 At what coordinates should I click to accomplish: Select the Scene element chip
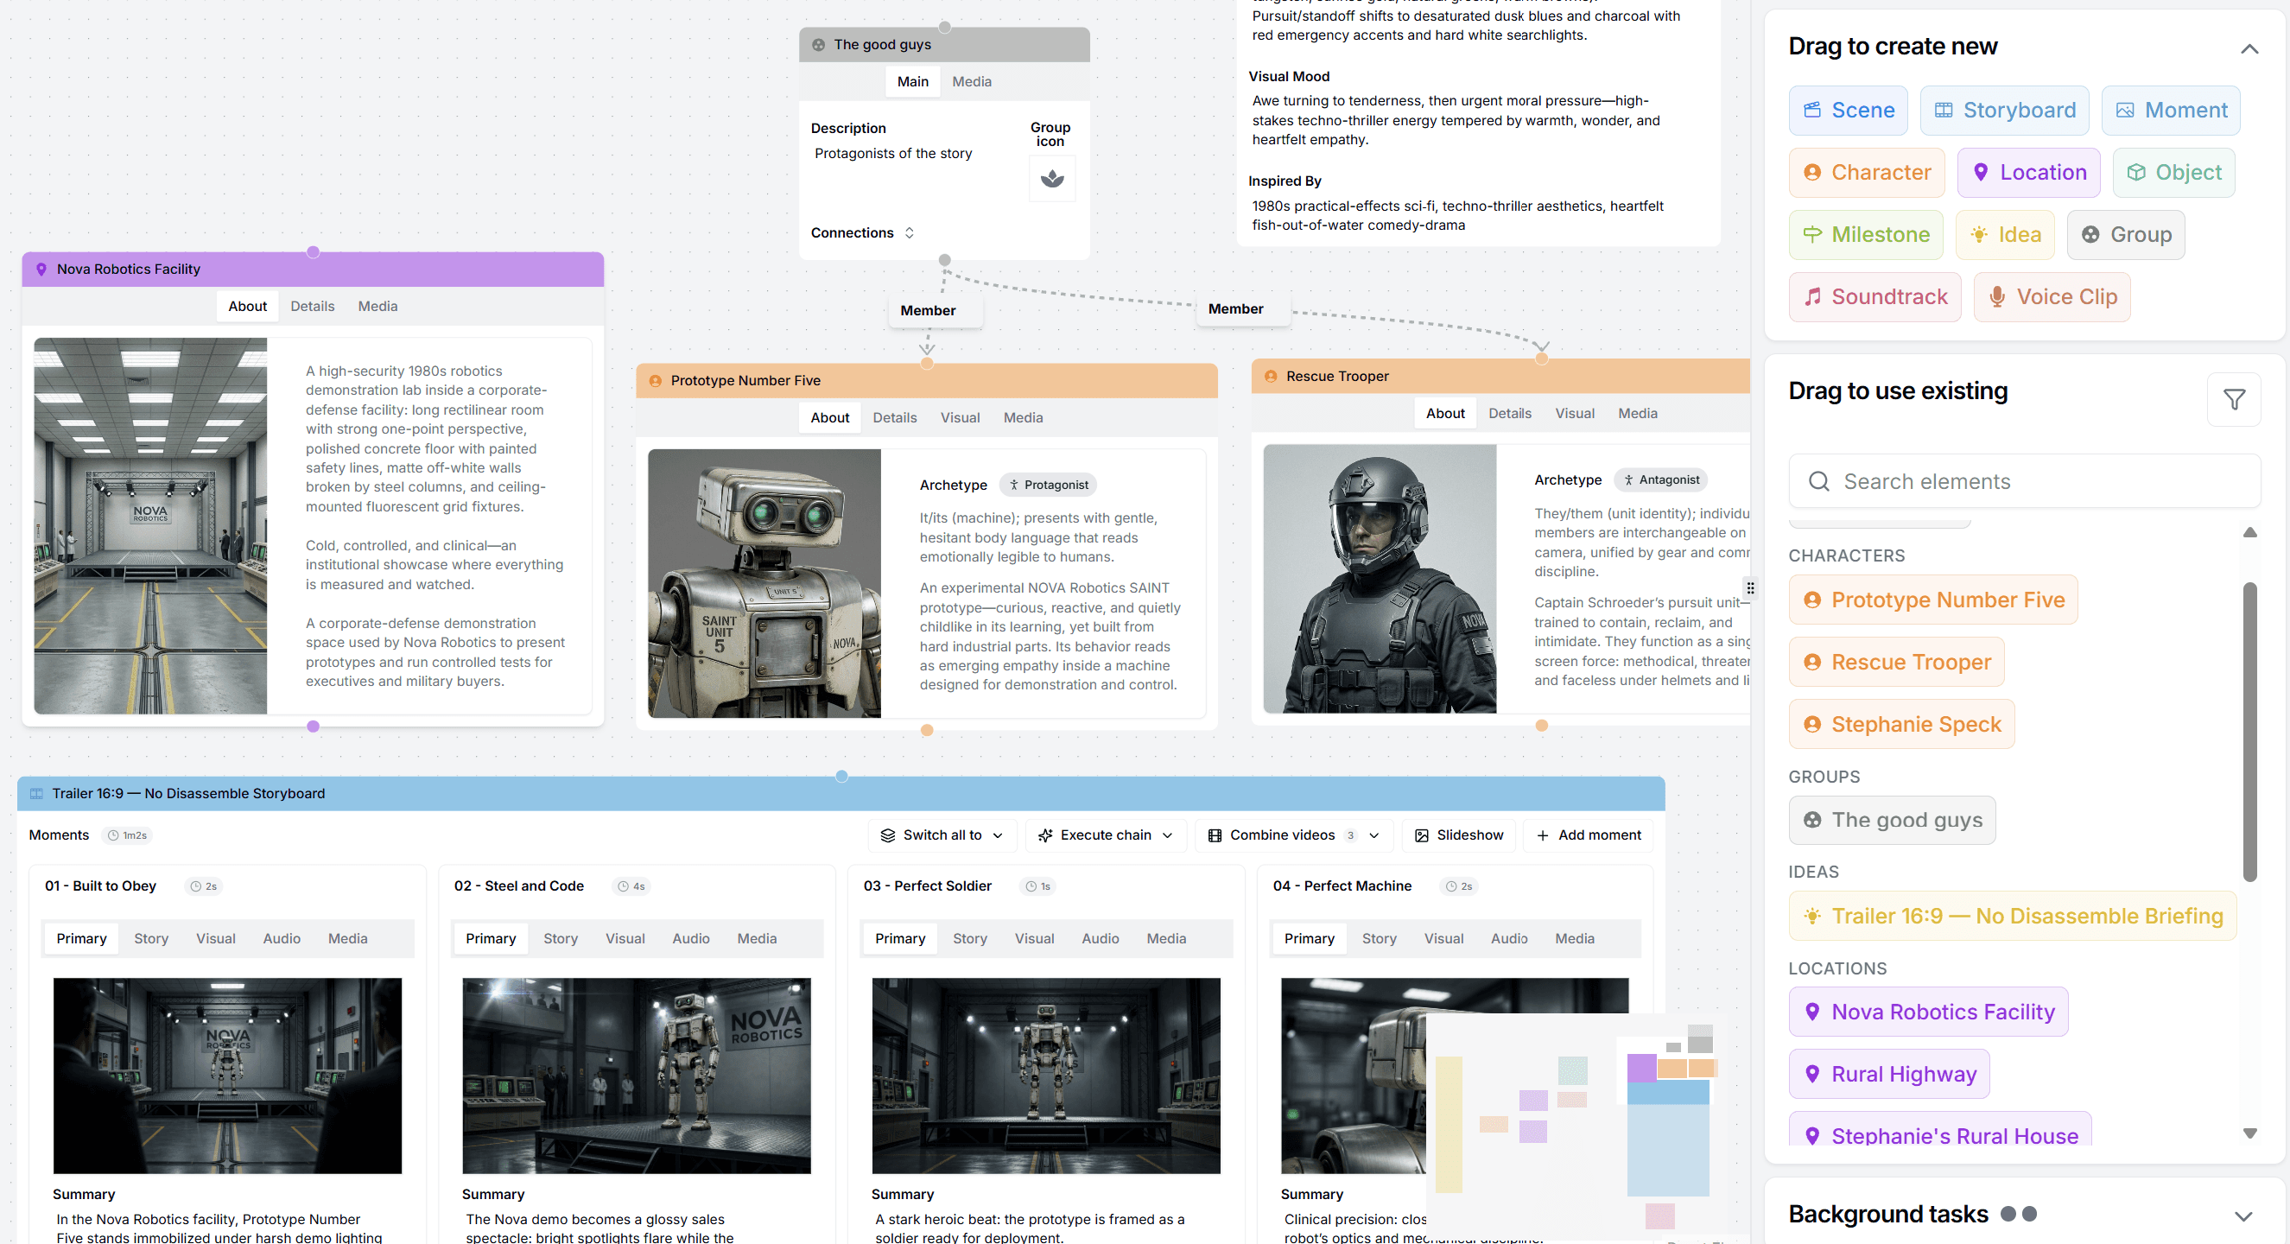click(1849, 111)
